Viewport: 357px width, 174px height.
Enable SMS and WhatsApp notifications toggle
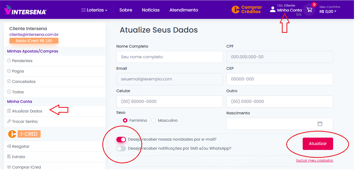pyautogui.click(x=121, y=149)
